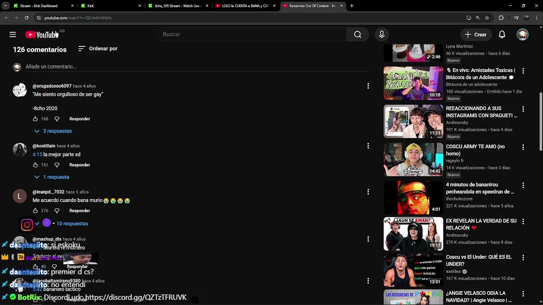Screen dimensions: 543x305
Task: Open @leanpd._7032 channel link
Action: 48,192
